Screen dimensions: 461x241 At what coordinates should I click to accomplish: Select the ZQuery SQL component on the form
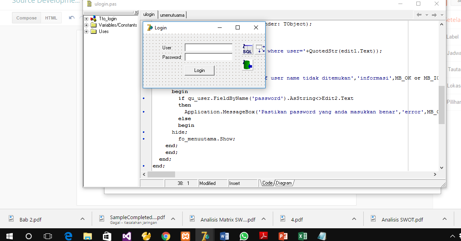tap(247, 49)
